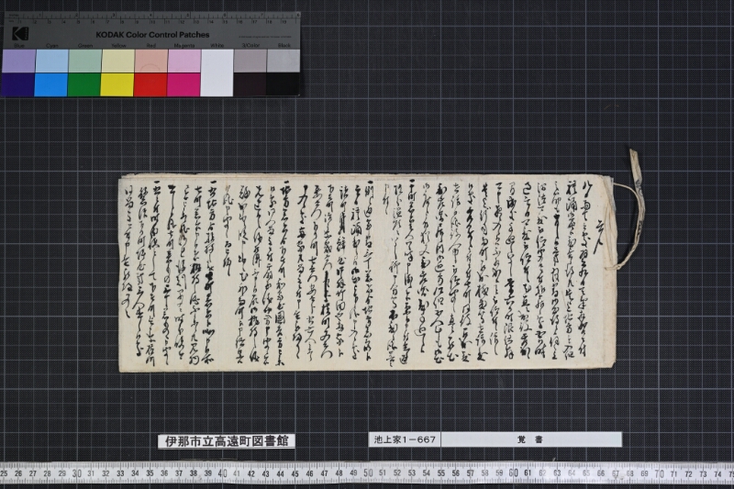Image resolution: width=734 pixels, height=489 pixels.
Task: Click the solid blue color patch
Action: (19, 84)
